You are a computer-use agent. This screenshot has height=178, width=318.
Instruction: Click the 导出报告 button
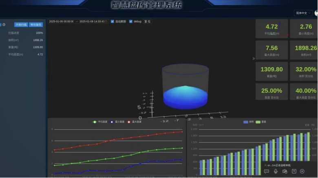(36, 25)
